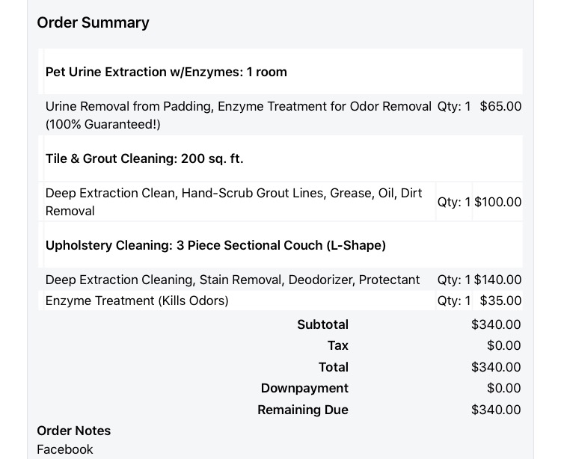Click the $140.00 upholstery price

498,280
